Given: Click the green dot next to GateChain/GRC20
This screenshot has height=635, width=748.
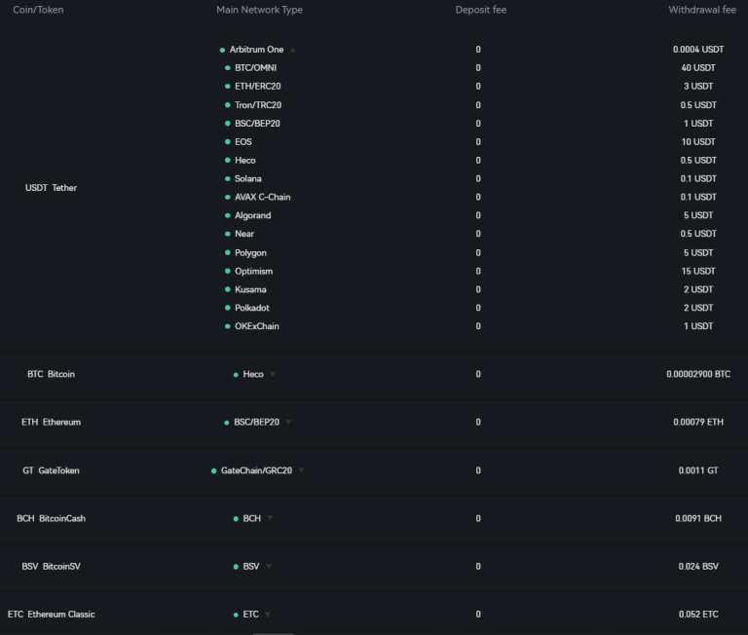Looking at the screenshot, I should (213, 471).
